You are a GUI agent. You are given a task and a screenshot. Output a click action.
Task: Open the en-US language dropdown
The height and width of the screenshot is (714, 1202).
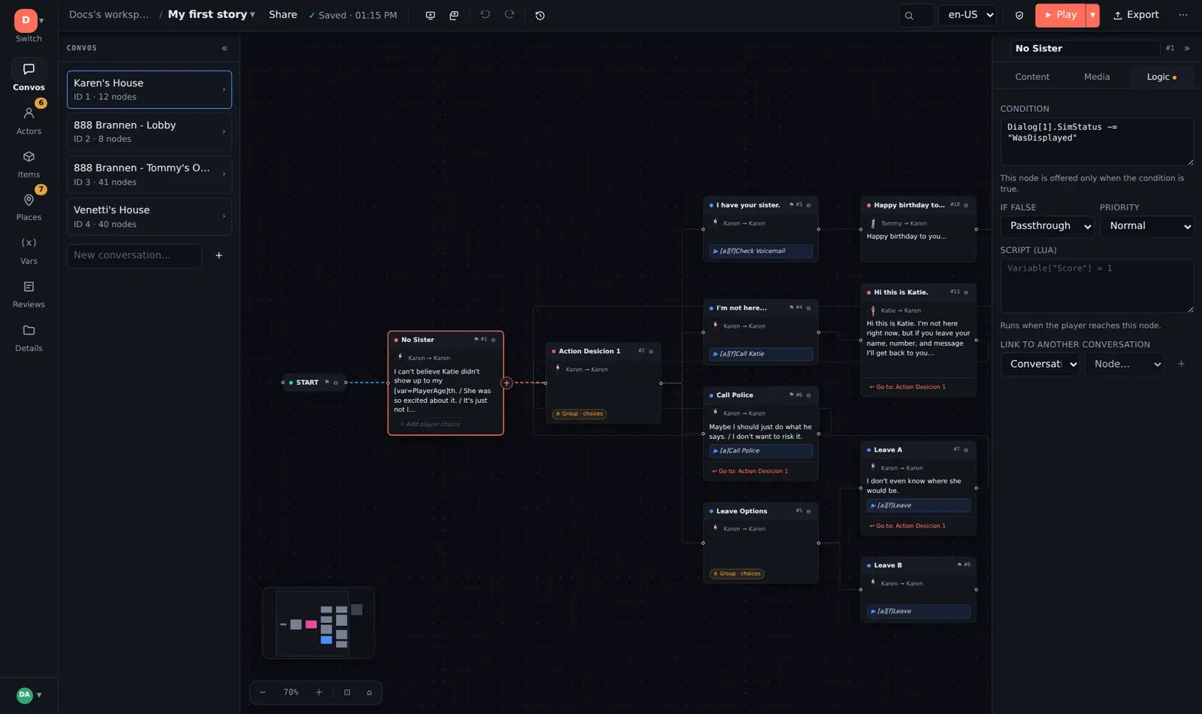click(968, 15)
